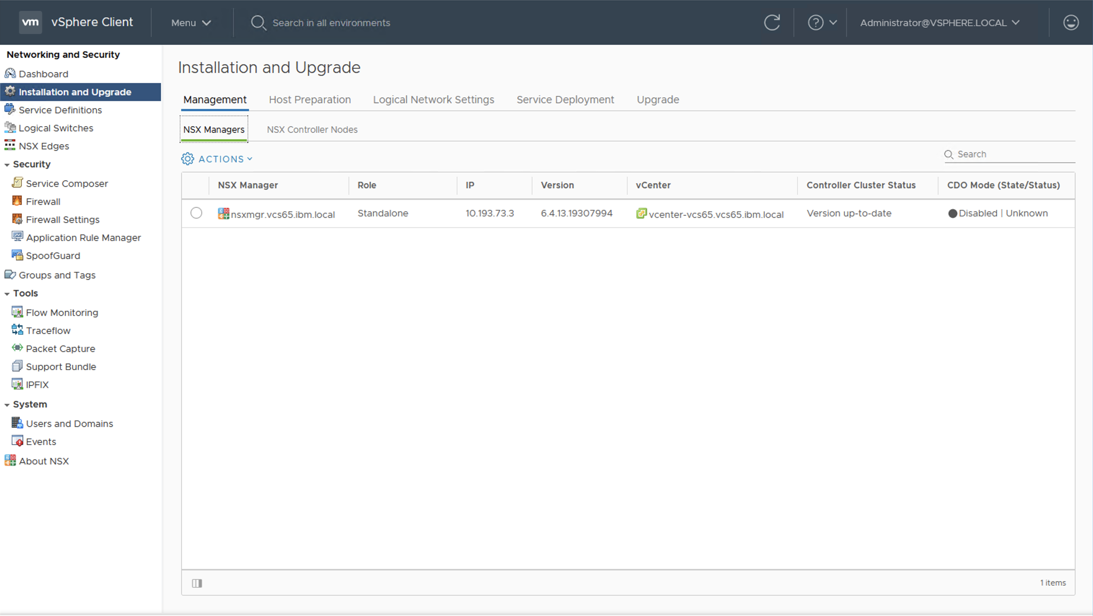Switch to the Host Preparation tab

[x=309, y=100]
